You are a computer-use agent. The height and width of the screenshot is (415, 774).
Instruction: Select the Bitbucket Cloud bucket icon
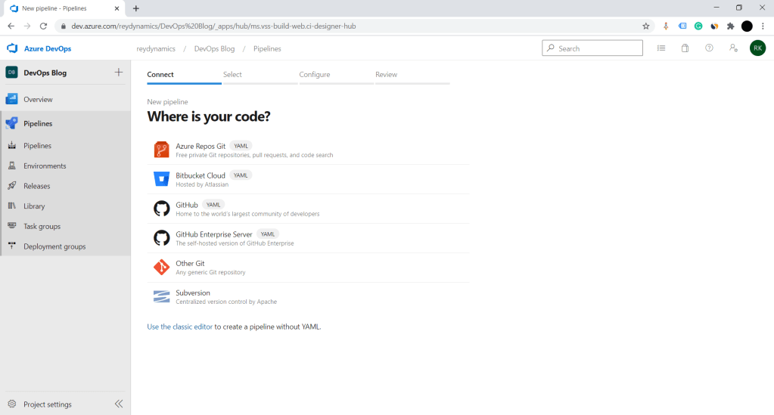[x=161, y=179]
